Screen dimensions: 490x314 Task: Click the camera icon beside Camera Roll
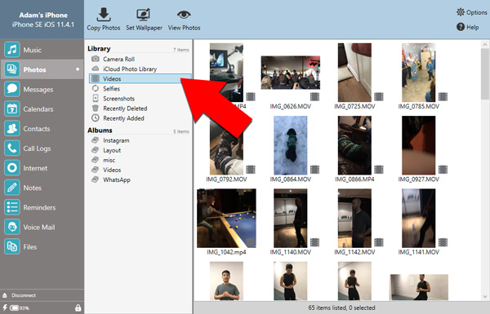tap(96, 59)
